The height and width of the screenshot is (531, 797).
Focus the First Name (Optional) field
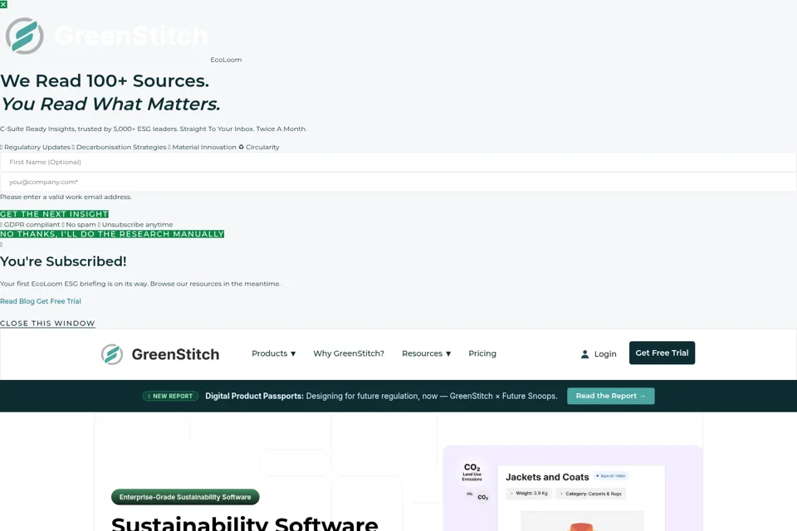coord(398,162)
